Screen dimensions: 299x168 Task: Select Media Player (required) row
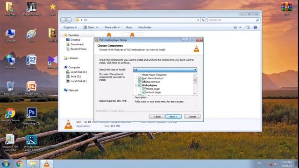pyautogui.click(x=154, y=75)
